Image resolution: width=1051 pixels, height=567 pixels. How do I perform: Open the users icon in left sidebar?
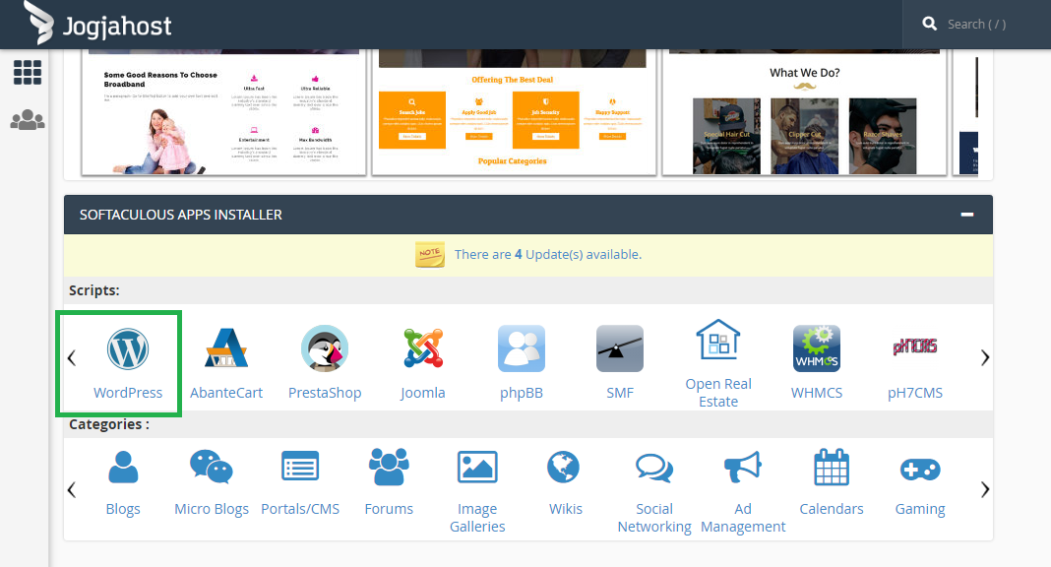click(27, 120)
